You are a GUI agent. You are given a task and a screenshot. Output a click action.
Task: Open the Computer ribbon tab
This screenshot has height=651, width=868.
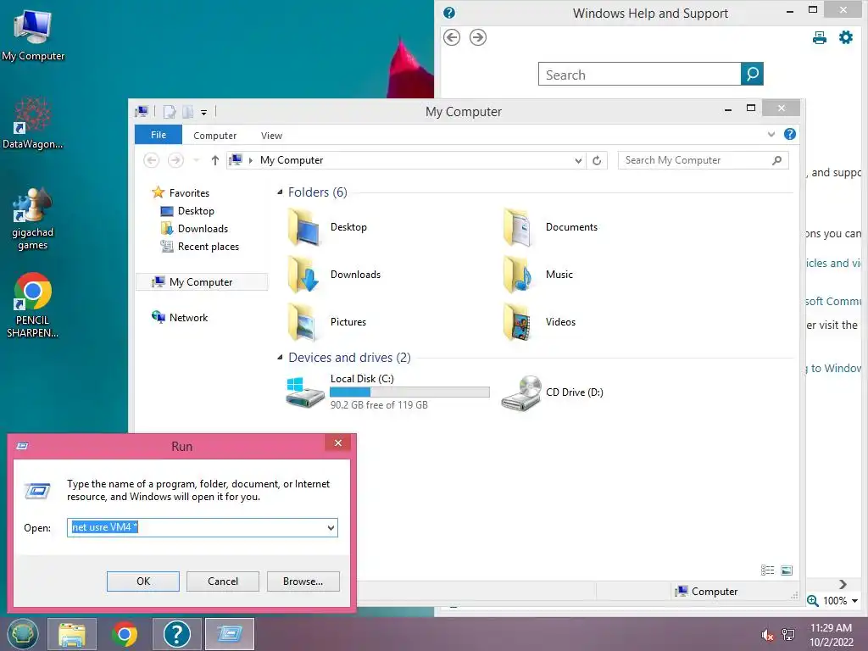[x=214, y=135]
